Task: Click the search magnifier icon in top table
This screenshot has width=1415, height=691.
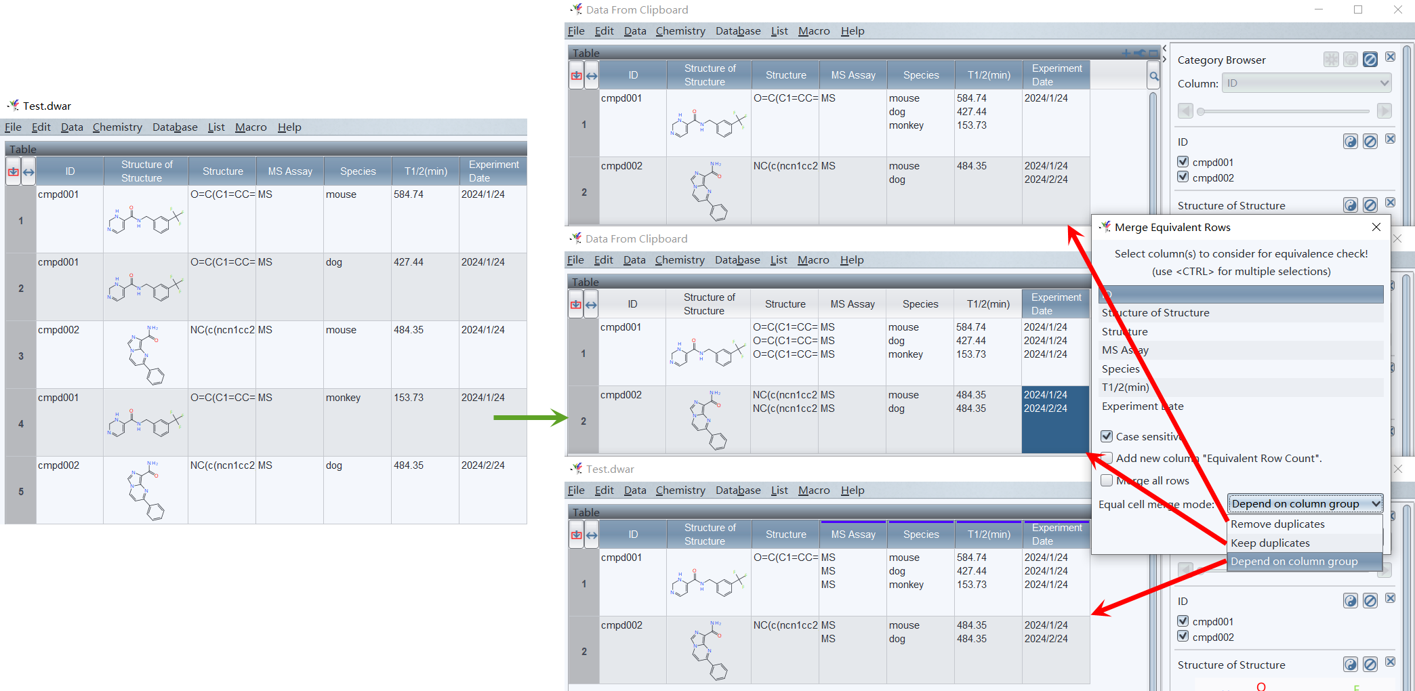Action: tap(1153, 76)
